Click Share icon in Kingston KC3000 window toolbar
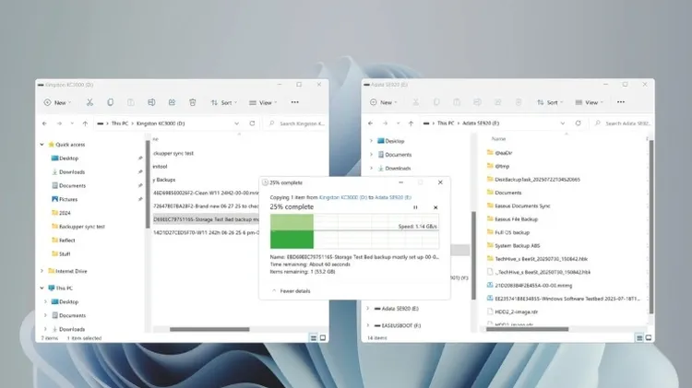 [172, 102]
